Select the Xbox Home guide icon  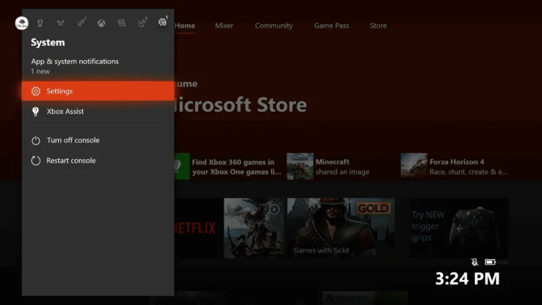coord(101,23)
